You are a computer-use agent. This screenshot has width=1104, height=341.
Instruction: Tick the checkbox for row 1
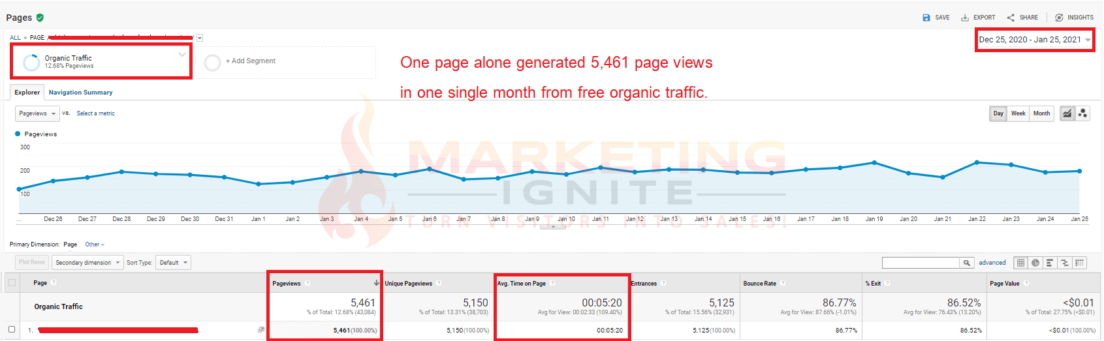(12, 330)
